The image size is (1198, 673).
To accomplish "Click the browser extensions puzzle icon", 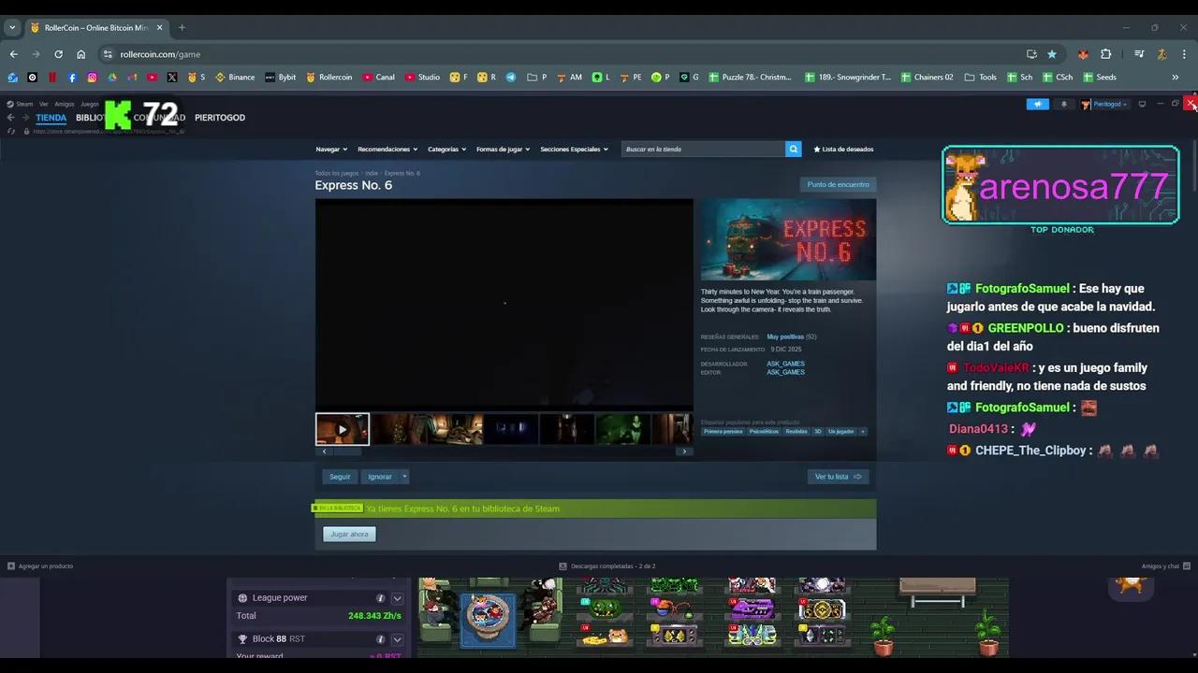I will point(1105,54).
